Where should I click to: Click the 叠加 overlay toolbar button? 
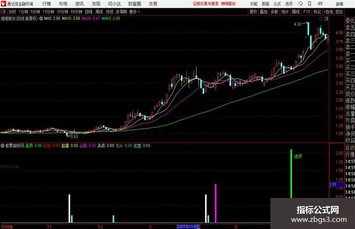click(264, 12)
